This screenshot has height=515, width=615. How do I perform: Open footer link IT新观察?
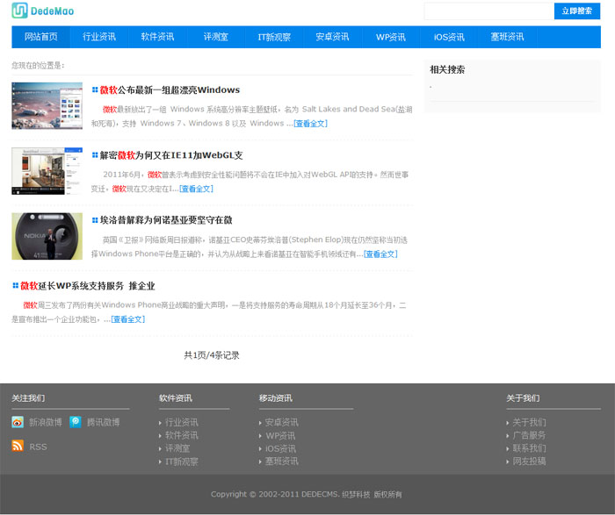181,461
